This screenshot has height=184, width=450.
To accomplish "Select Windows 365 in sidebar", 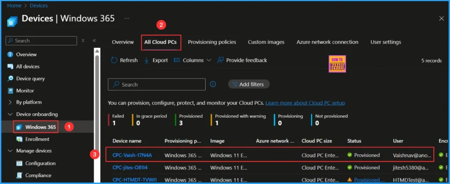I will (40, 127).
